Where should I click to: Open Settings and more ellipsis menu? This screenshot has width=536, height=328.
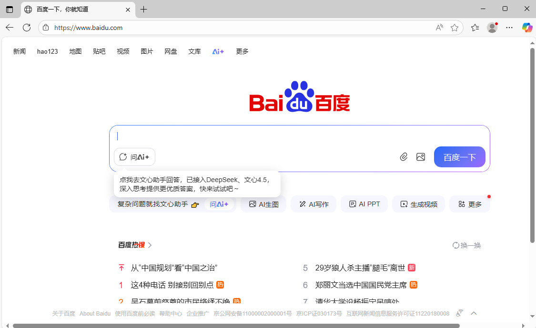509,28
